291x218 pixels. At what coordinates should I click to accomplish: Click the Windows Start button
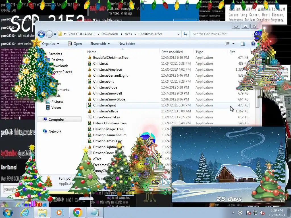(x=8, y=212)
